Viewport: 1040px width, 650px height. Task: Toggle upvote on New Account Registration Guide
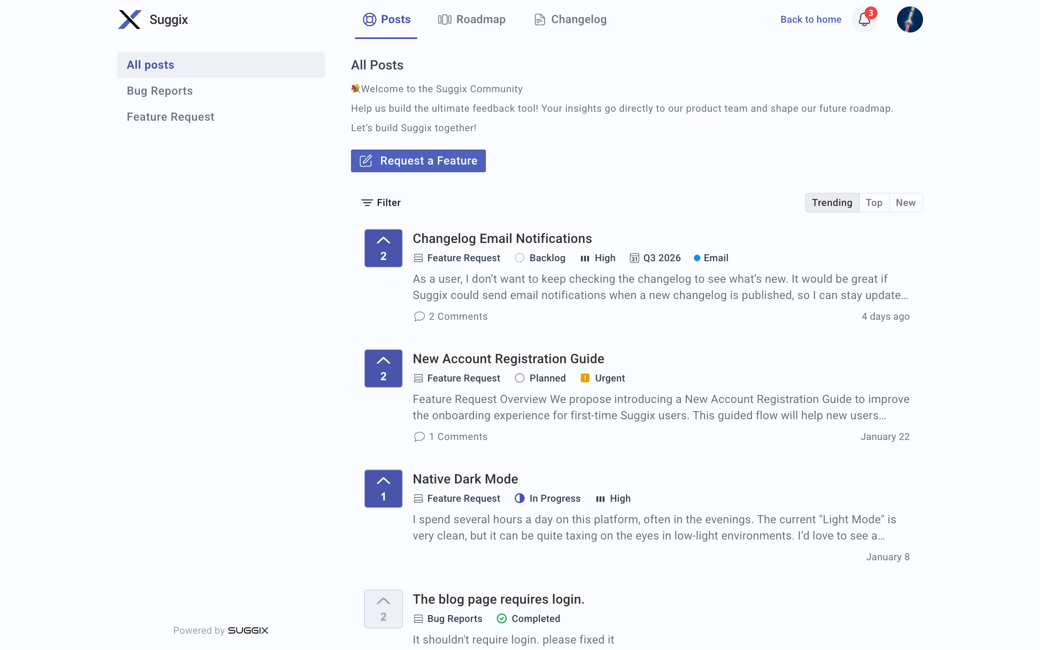[383, 368]
